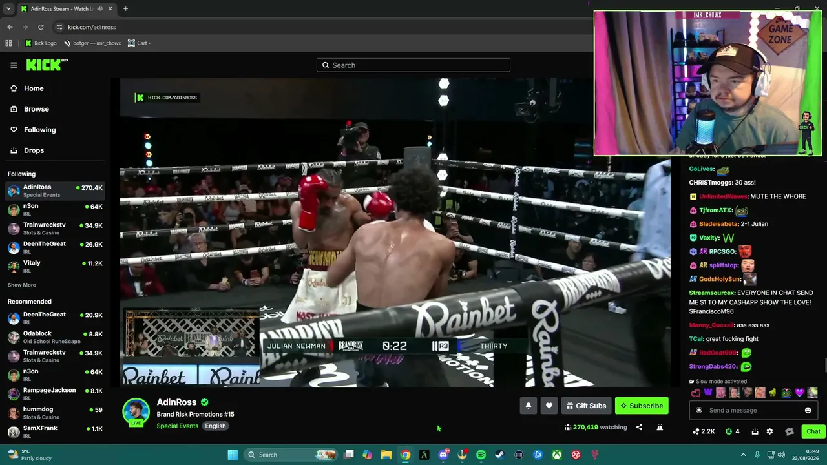The width and height of the screenshot is (827, 465).
Task: Click the Special Events category link
Action: tap(177, 426)
